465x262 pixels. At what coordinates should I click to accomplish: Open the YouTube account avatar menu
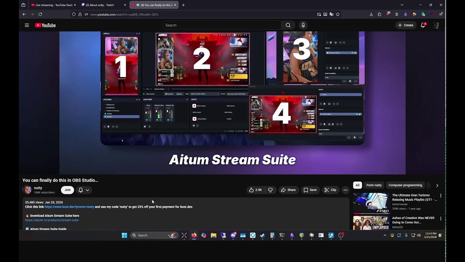[436, 25]
